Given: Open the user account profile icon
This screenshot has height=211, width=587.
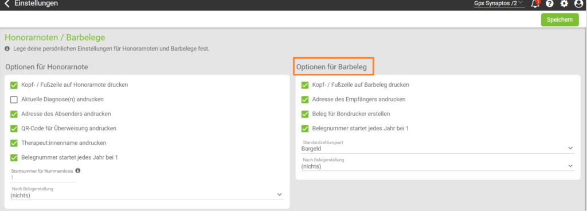Looking at the screenshot, I should [578, 4].
